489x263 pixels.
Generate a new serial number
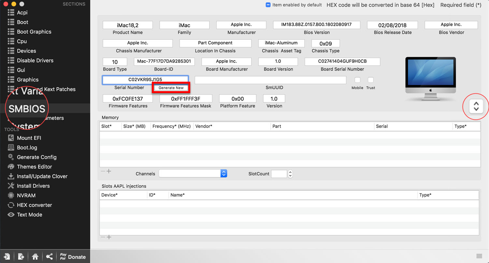(171, 88)
